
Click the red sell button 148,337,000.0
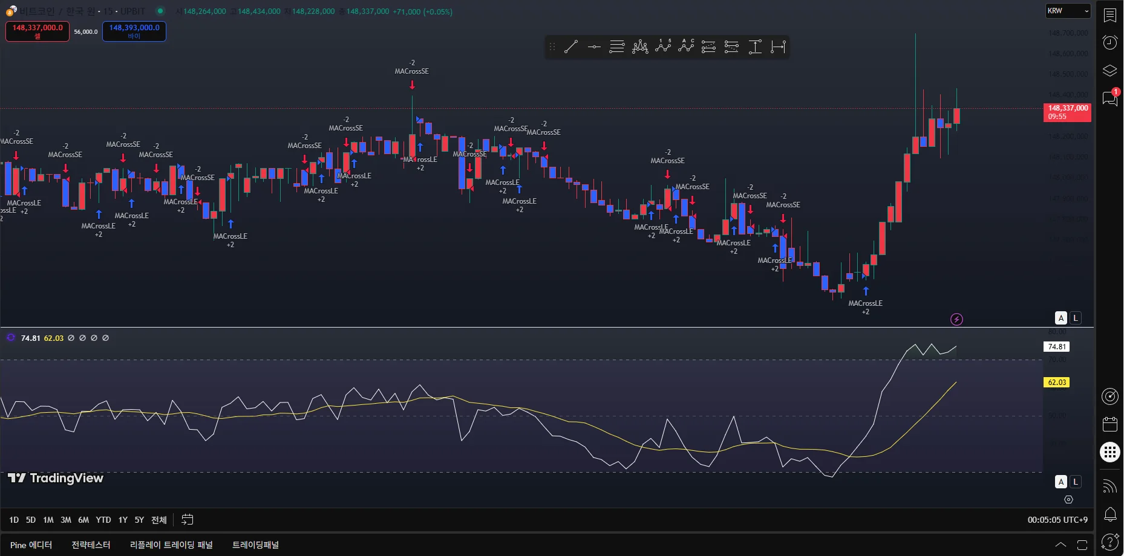click(x=38, y=31)
